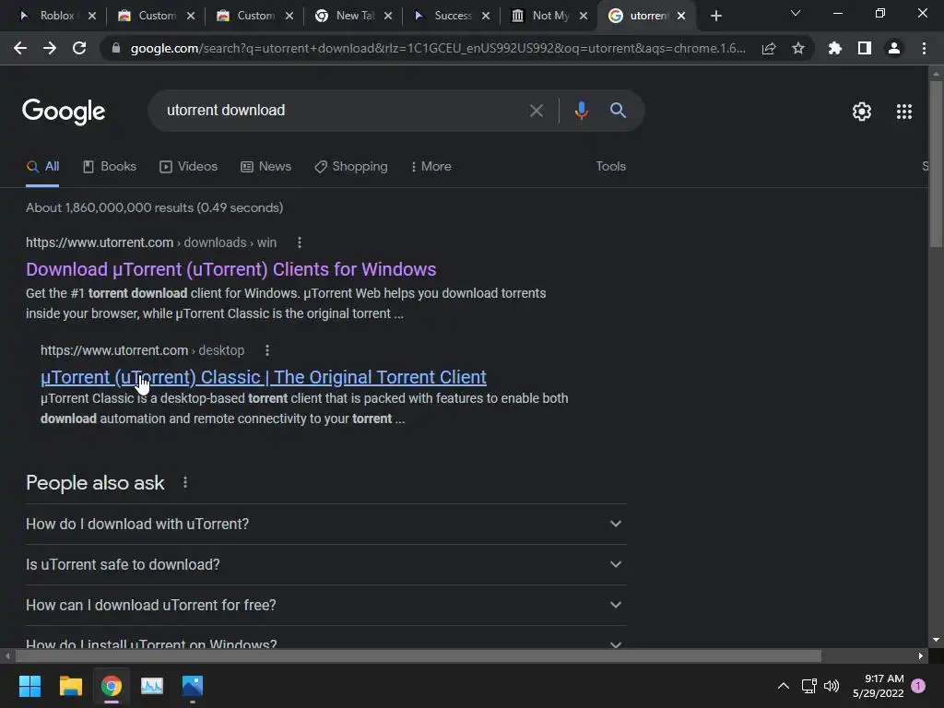
Task: Click the horizontal scrollbar thumb
Action: pyautogui.click(x=419, y=655)
